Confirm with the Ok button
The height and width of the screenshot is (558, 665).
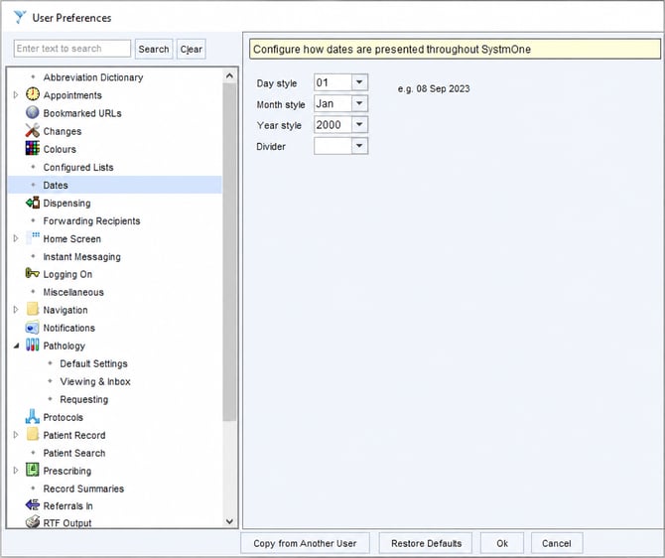[502, 543]
